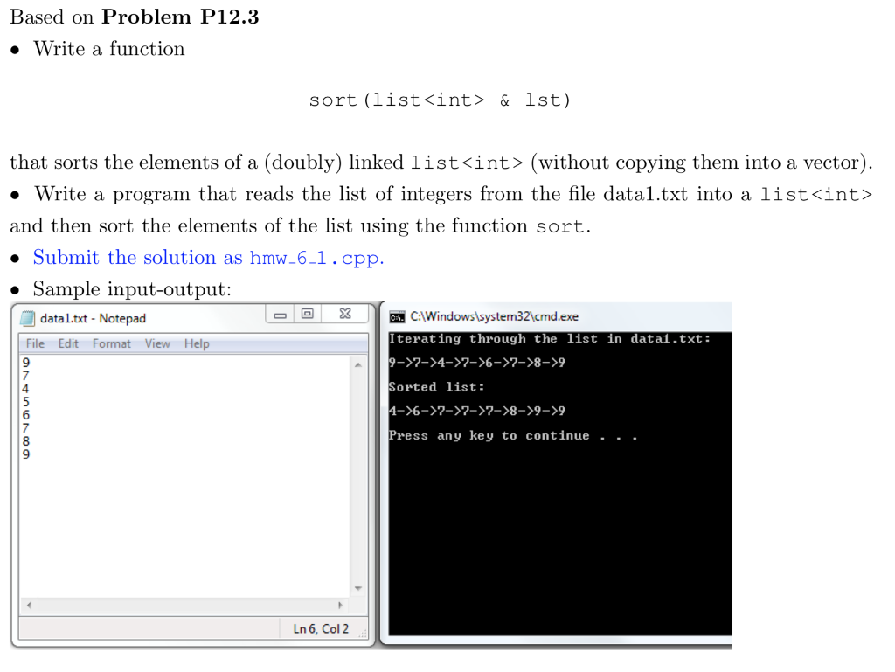This screenshot has height=672, width=895.
Task: Open the View menu in Notepad
Action: (x=157, y=343)
